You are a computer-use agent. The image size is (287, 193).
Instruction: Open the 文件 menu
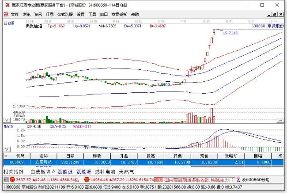[x=15, y=15]
